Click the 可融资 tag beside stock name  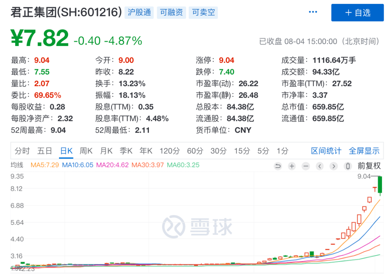point(171,12)
